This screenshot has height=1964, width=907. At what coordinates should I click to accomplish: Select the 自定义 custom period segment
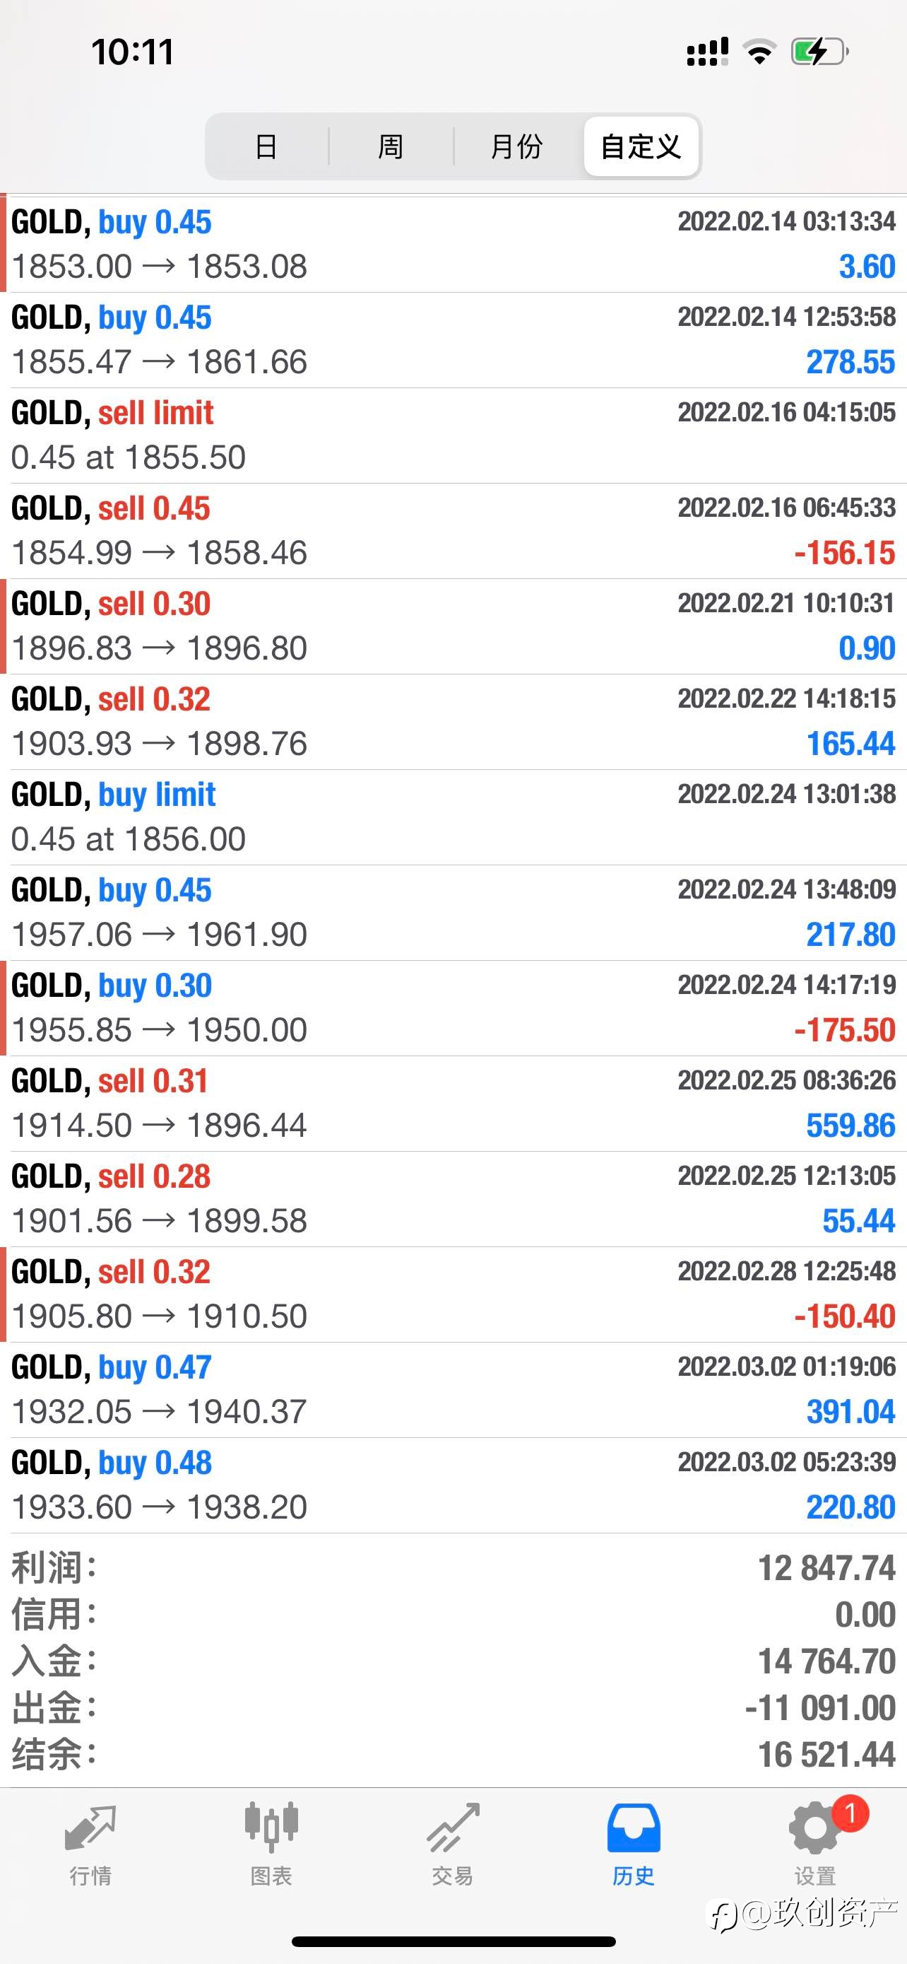pyautogui.click(x=641, y=146)
